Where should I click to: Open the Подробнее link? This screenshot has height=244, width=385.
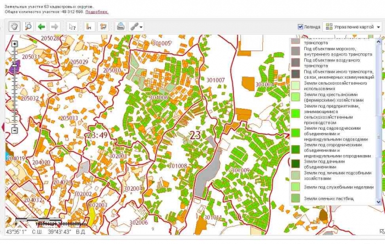pos(97,12)
